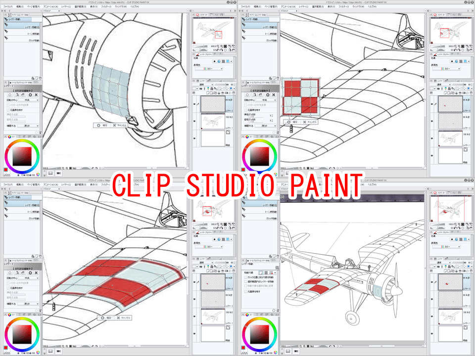The image size is (475, 356).
Task: Click reset transform icon in top-left tool property
Action: coord(10,95)
